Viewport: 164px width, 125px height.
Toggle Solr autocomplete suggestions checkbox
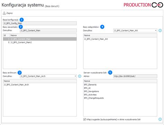click(85, 119)
